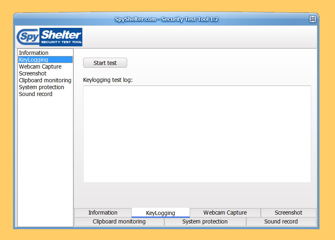Viewport: 335px width, 240px height.
Task: Open Clipboard monitoring from the left list
Action: tap(45, 80)
